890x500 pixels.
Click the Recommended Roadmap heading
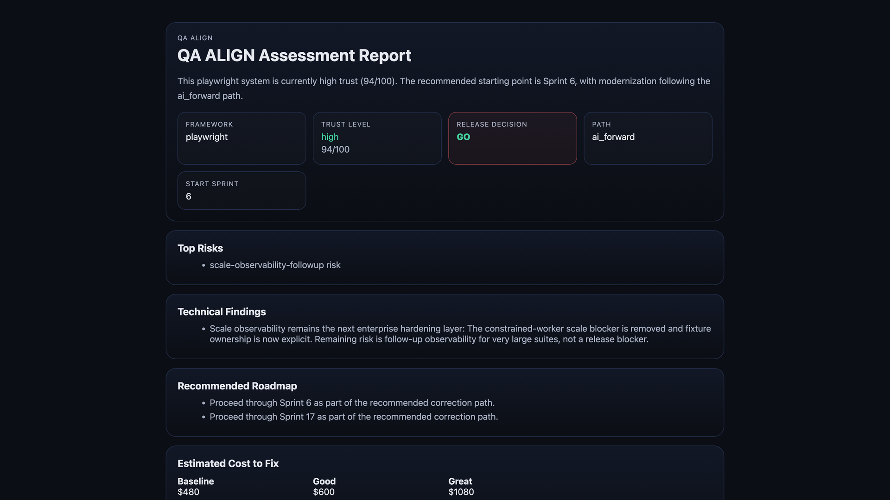[237, 386]
